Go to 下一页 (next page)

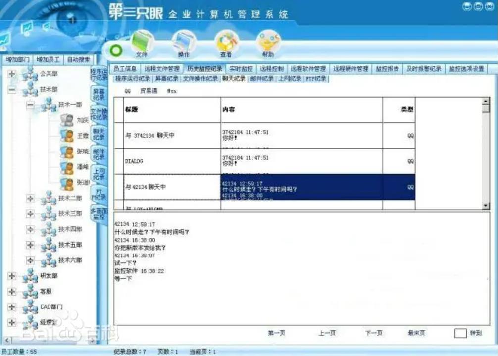coord(374,333)
